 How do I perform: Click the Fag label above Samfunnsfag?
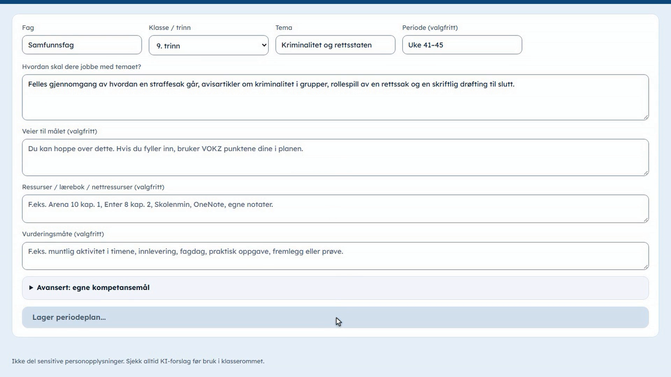pos(28,28)
